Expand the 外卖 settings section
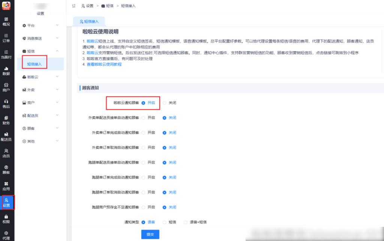384x241 pixels. [31, 90]
